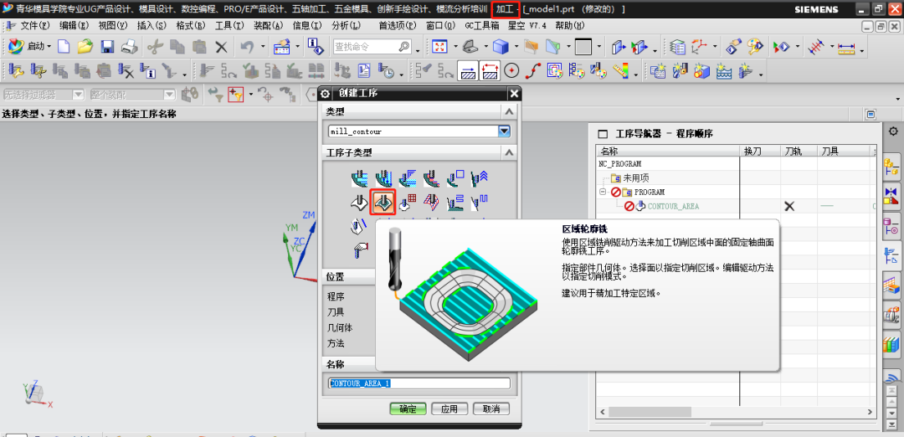904x437 pixels.
Task: Select the CONTOUR_AREA item in the navigator tree
Action: 673,206
